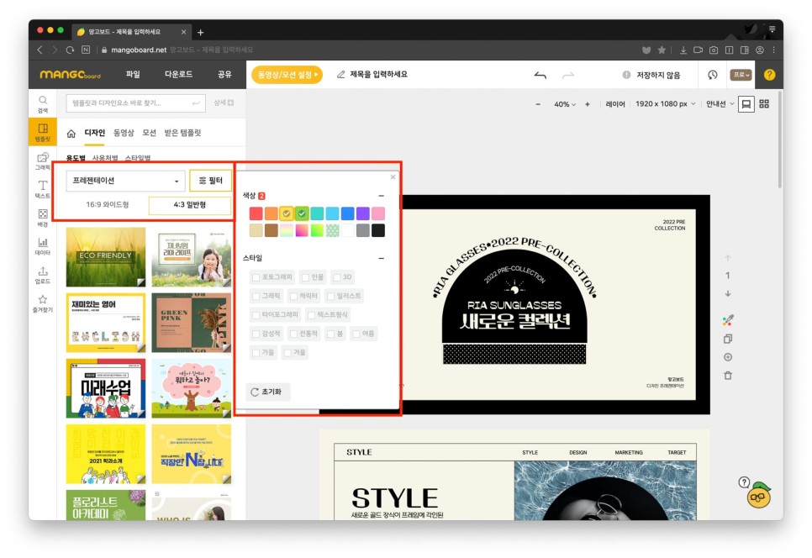Pick the purple color swatch
The height and width of the screenshot is (558, 812).
coord(363,213)
